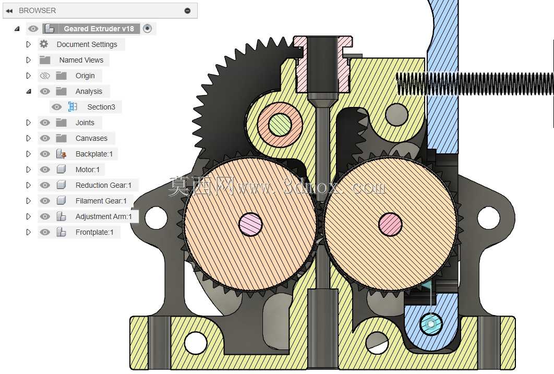
Task: Hide the Analysis folder
Action: tap(45, 91)
